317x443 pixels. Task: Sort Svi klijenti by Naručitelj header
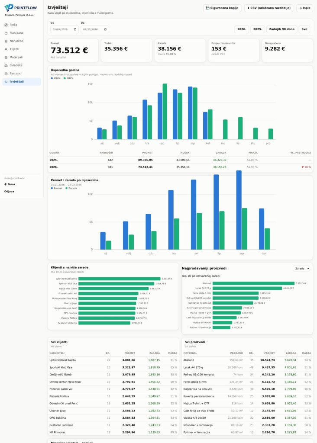57,353
